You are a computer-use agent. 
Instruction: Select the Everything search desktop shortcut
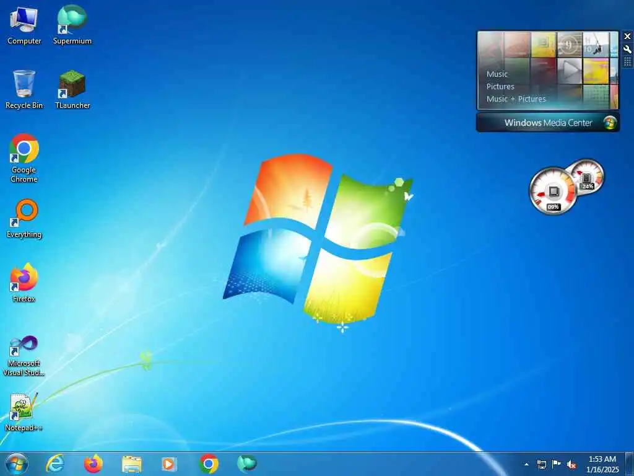(x=24, y=219)
